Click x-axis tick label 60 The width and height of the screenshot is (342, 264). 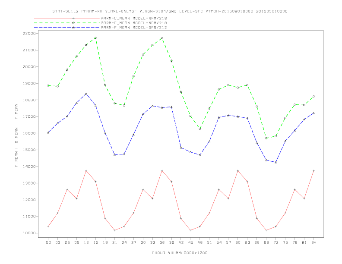[238, 242]
